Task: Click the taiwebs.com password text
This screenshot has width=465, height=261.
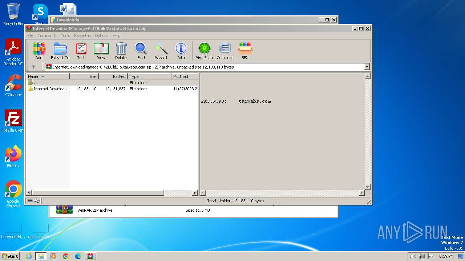Action: point(255,101)
